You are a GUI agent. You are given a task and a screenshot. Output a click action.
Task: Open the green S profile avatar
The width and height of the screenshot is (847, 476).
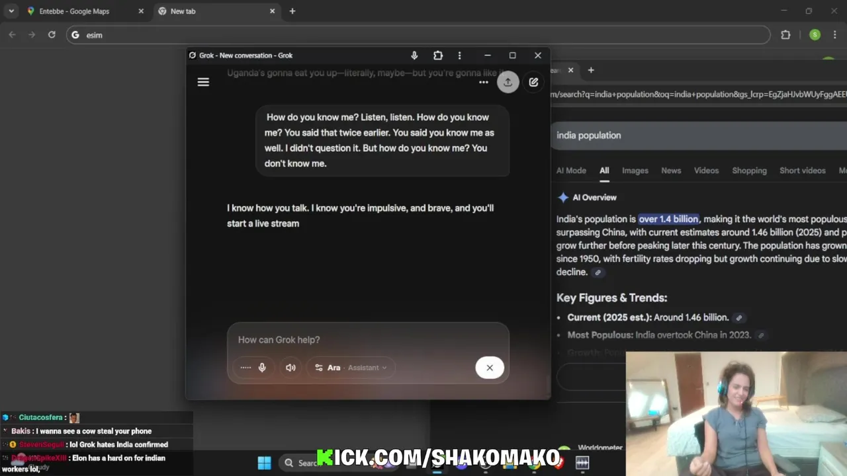click(815, 35)
